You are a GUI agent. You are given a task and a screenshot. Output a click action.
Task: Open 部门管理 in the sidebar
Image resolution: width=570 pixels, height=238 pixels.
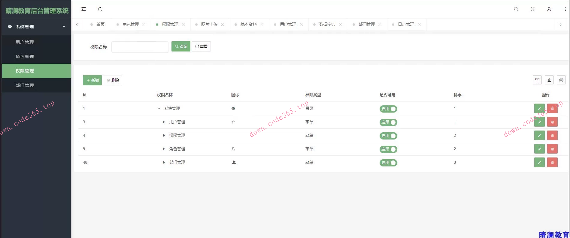point(36,85)
